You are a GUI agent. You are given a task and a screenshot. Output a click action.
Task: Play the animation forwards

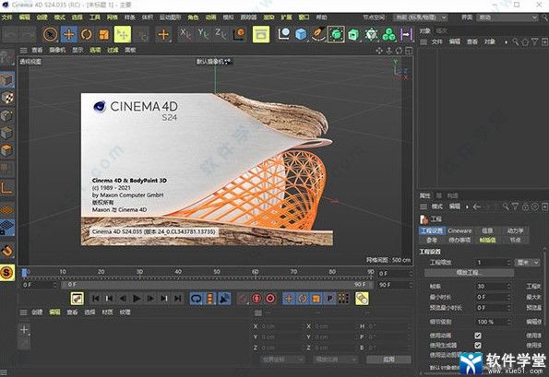coord(137,299)
